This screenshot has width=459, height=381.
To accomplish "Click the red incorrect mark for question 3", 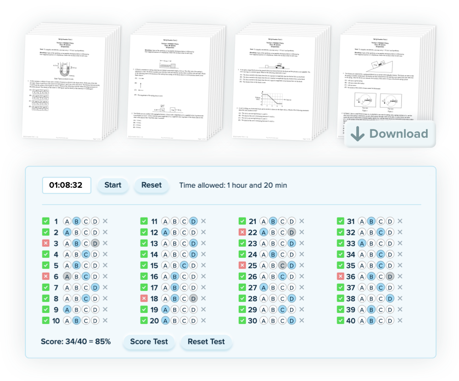I will tap(45, 243).
